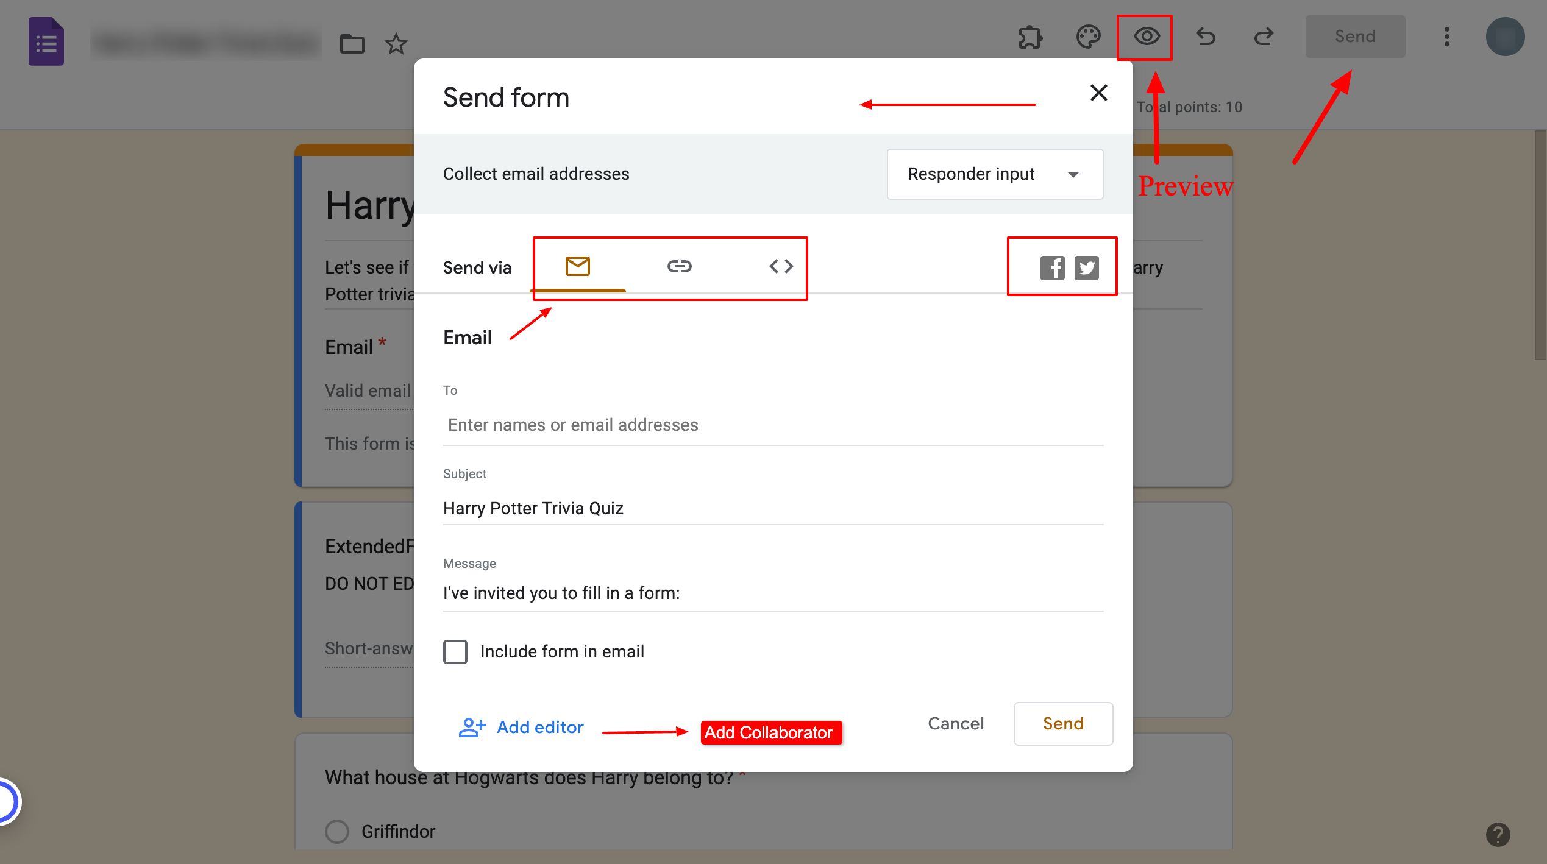Screen dimensions: 1547x864
Task: Select the Griffindor answer option
Action: point(337,831)
